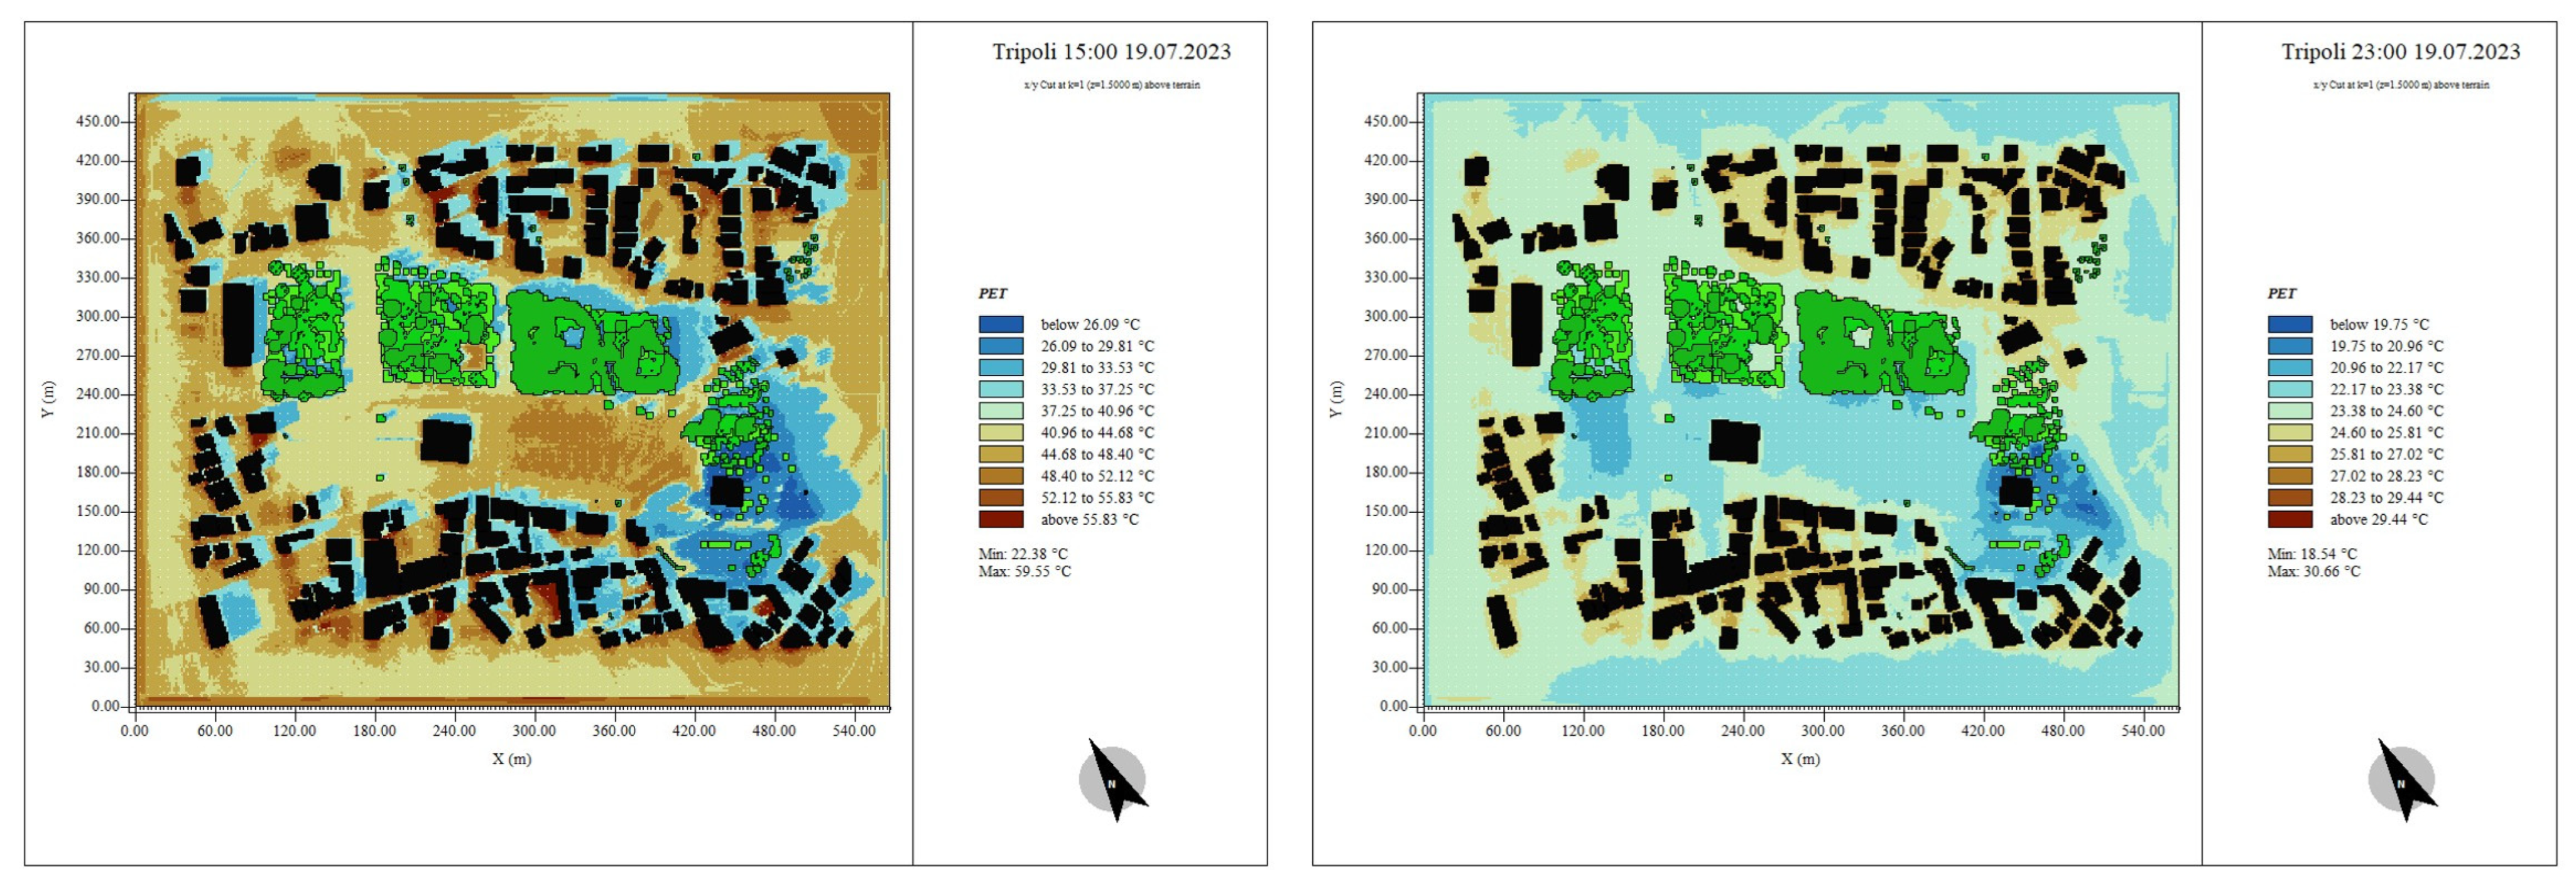Click the 'below 26.09 °C' dark blue swatch
This screenshot has width=2576, height=889.
(1000, 324)
